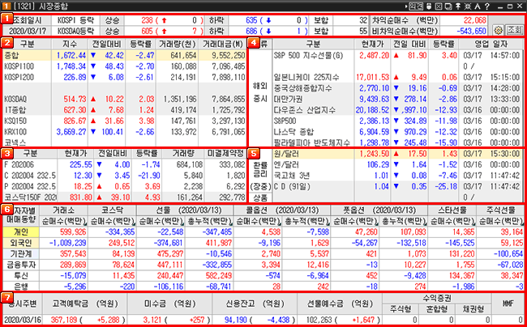The width and height of the screenshot is (527, 327).
Task: Click the boxed X icon in title bar
Action: [438, 6]
